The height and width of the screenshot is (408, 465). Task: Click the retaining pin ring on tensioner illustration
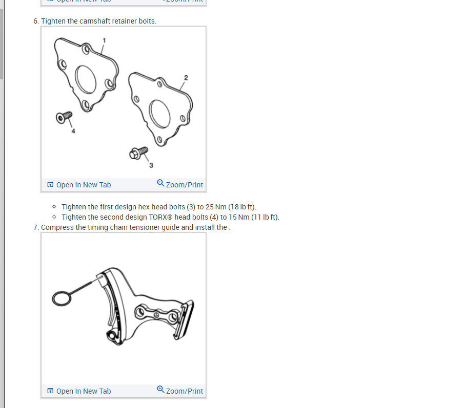pyautogui.click(x=62, y=298)
